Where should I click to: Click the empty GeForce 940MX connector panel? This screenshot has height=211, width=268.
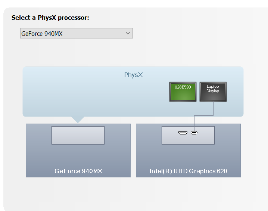78,135
